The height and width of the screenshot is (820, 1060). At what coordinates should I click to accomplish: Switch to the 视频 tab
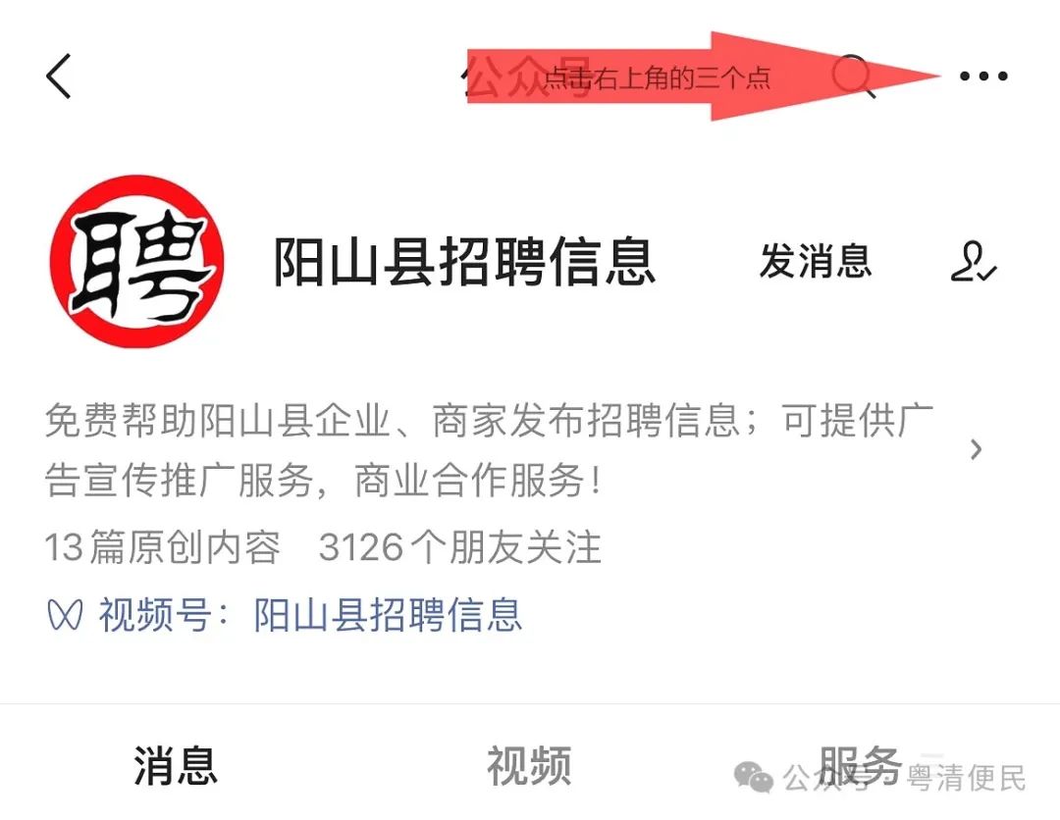point(529,766)
